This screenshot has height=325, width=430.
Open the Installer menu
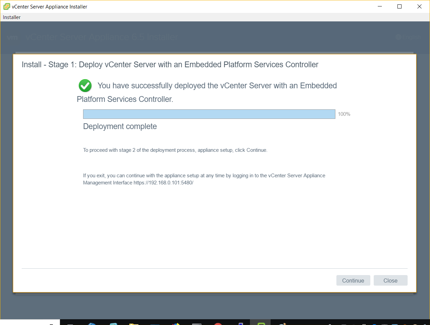point(12,17)
